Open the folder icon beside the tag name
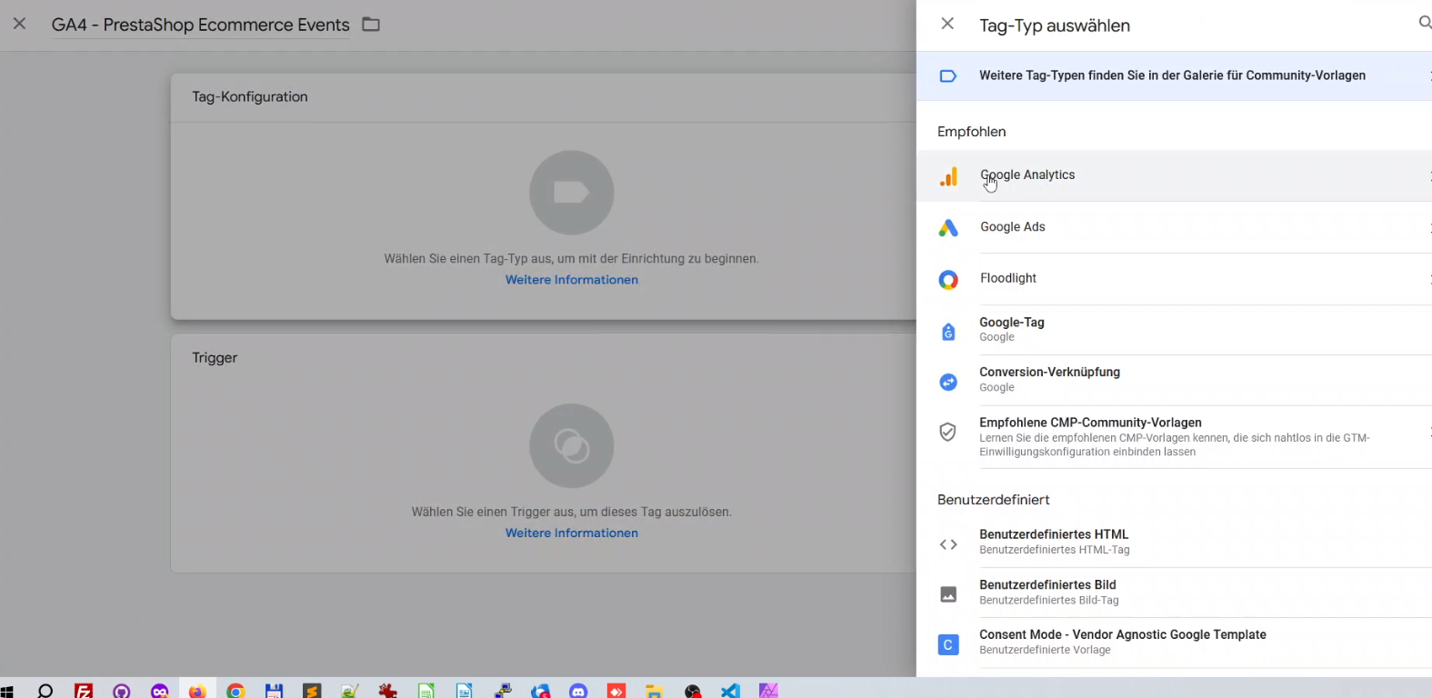The image size is (1432, 698). point(371,25)
